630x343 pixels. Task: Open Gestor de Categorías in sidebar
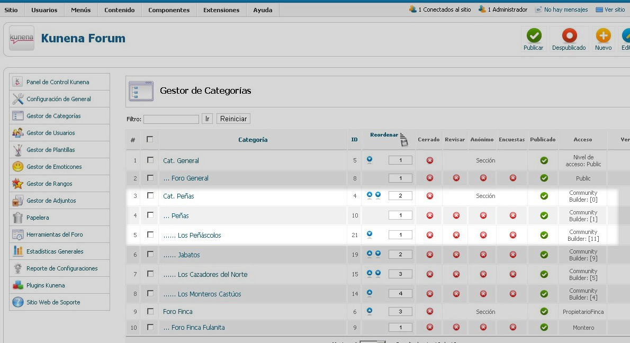pos(53,116)
